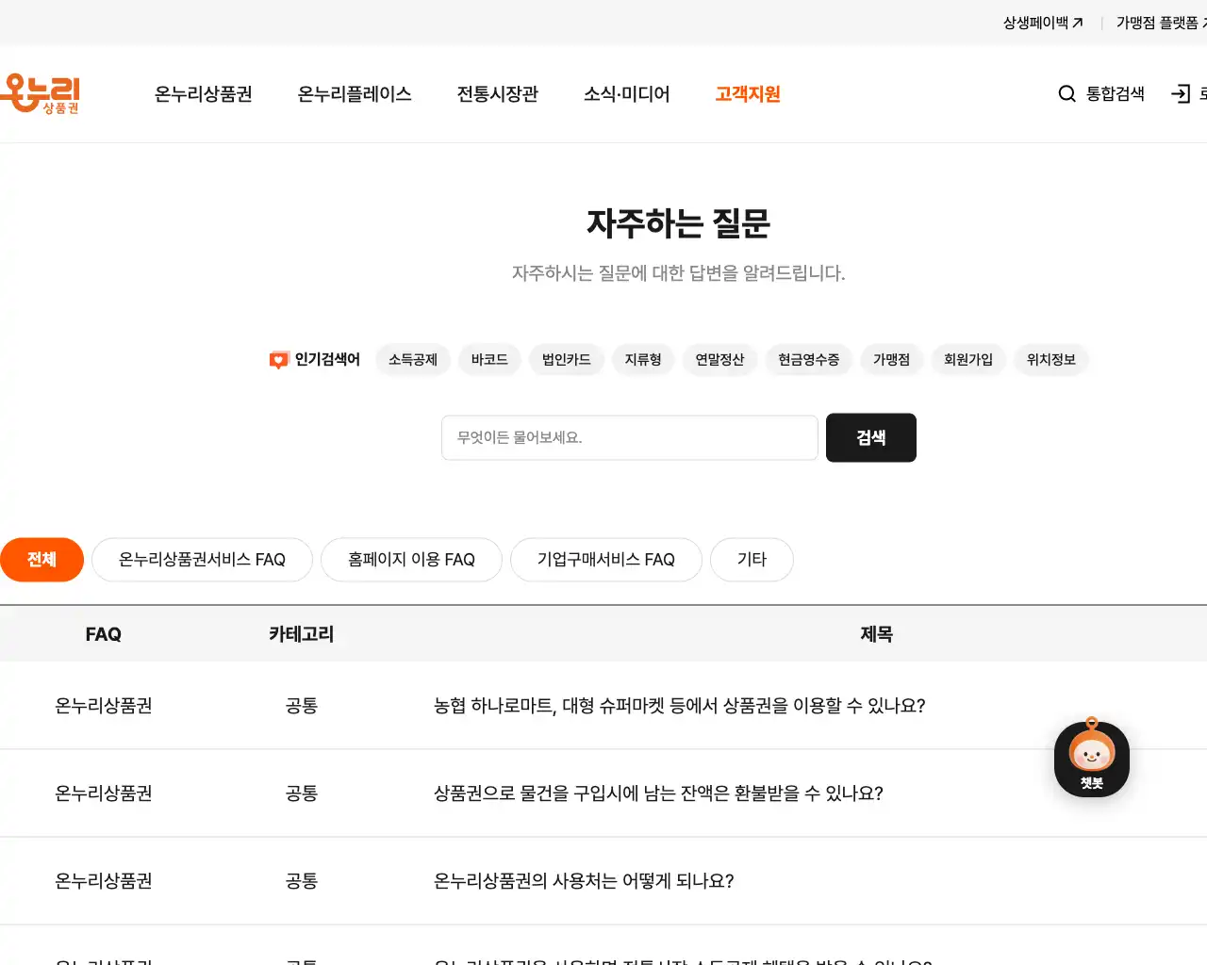
Task: Open the 통합검색 magnifier search icon
Action: 1066,93
